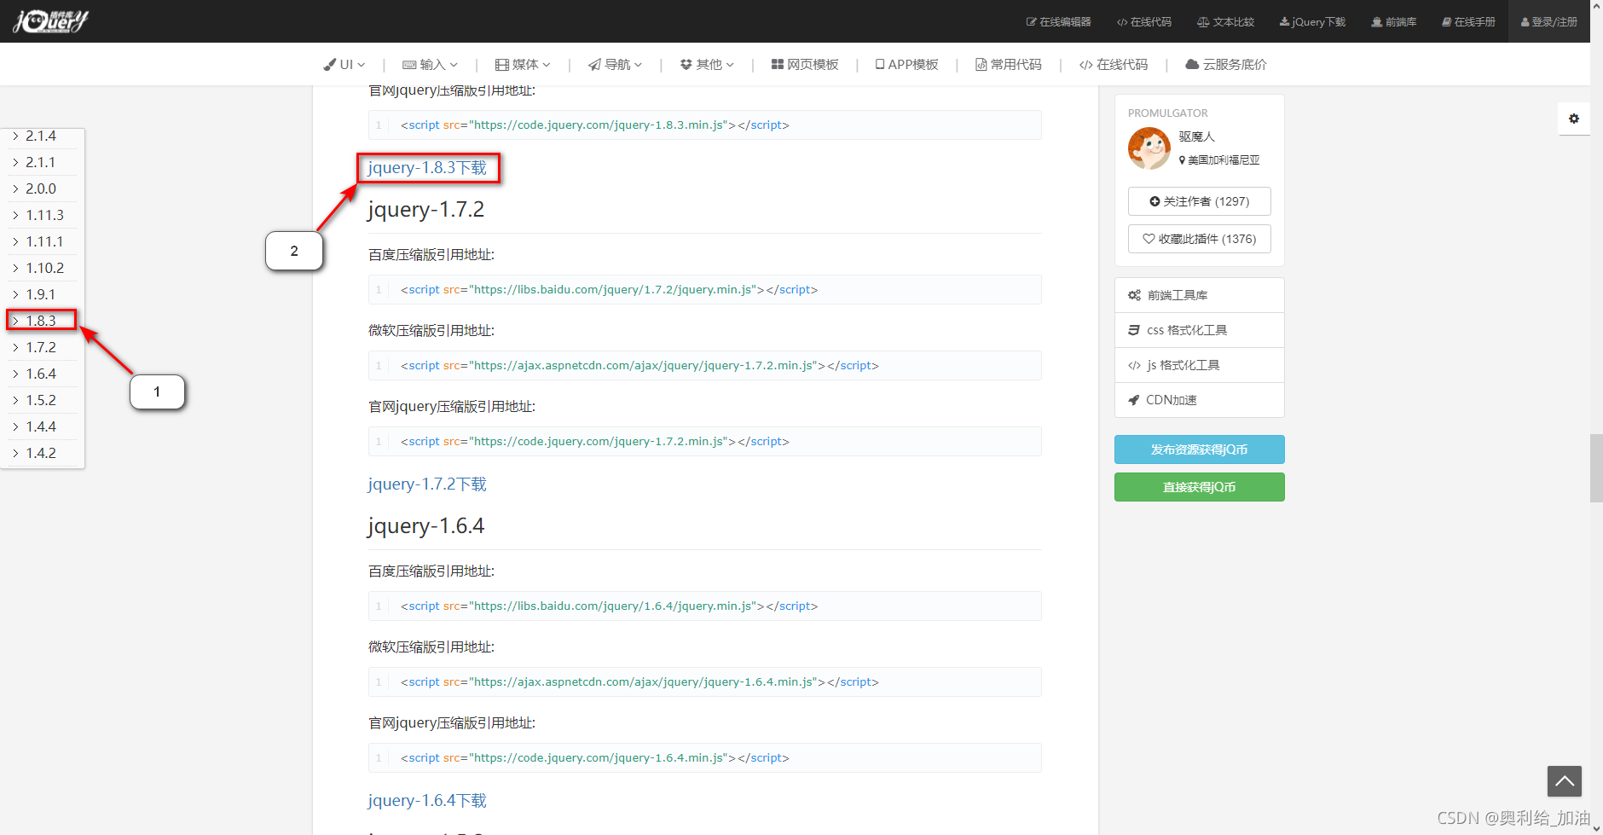Screen dimensions: 1603x835
Task: Click the 关注作者 (1297) button
Action: [x=1199, y=201]
